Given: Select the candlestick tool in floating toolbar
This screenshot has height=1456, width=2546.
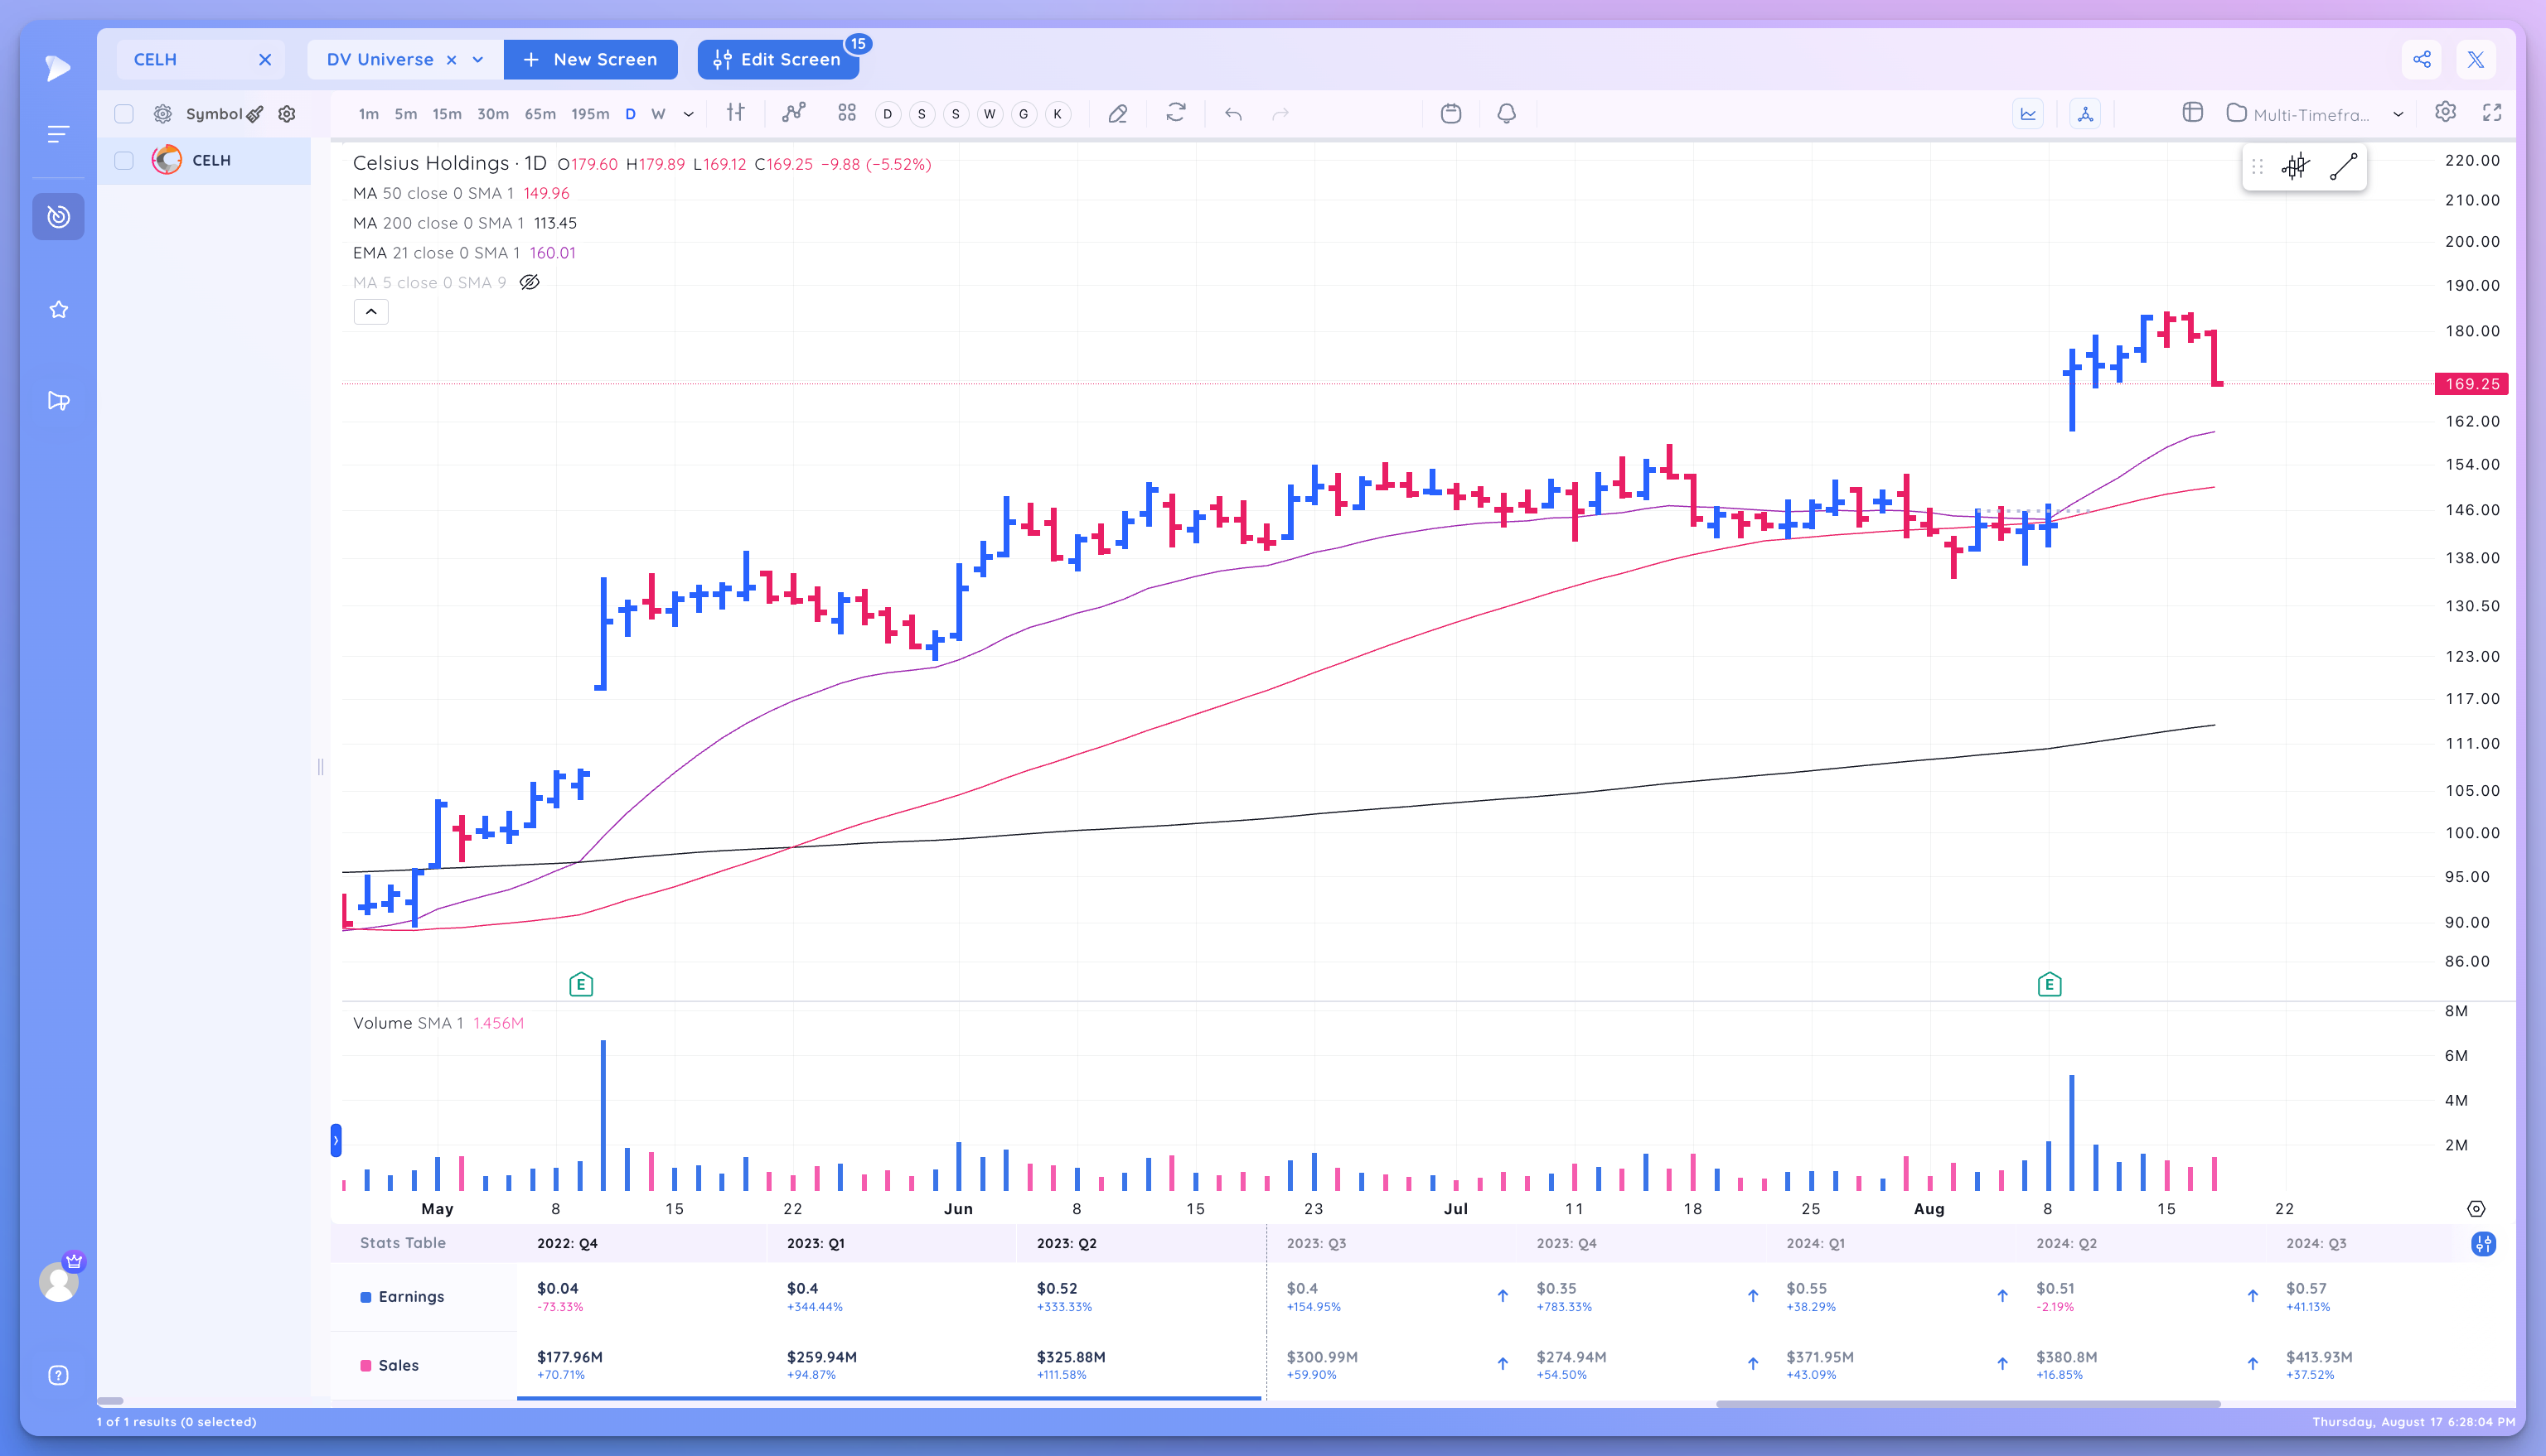Looking at the screenshot, I should click(x=2295, y=166).
